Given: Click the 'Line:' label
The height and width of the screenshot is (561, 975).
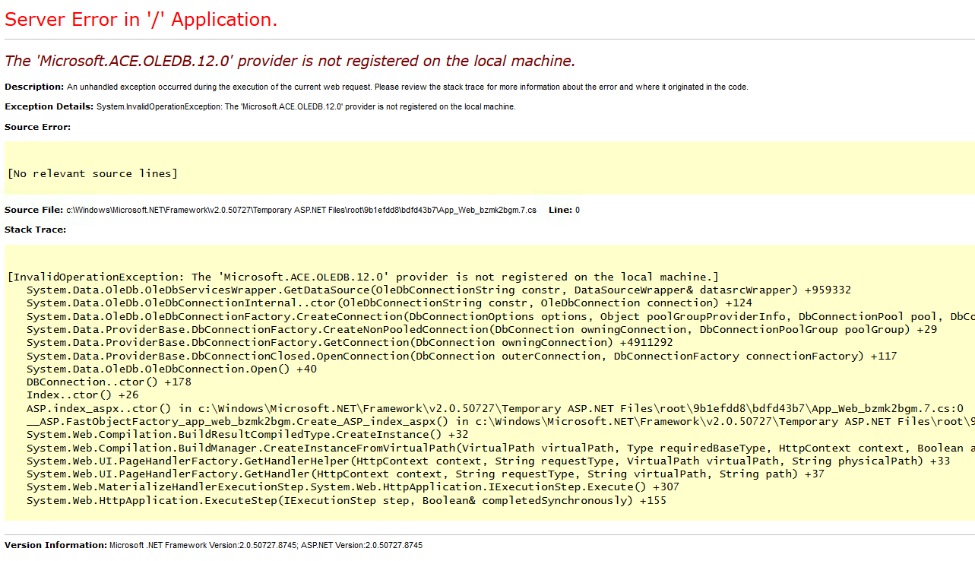Looking at the screenshot, I should pyautogui.click(x=559, y=210).
